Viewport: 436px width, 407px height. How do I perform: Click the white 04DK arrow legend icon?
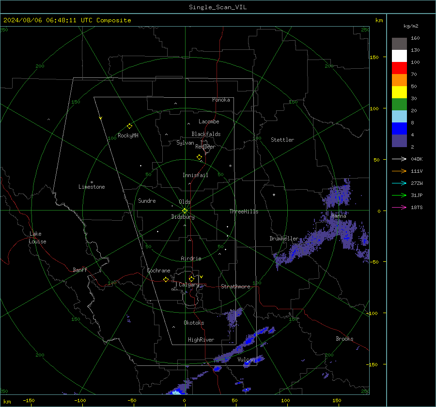coord(399,159)
